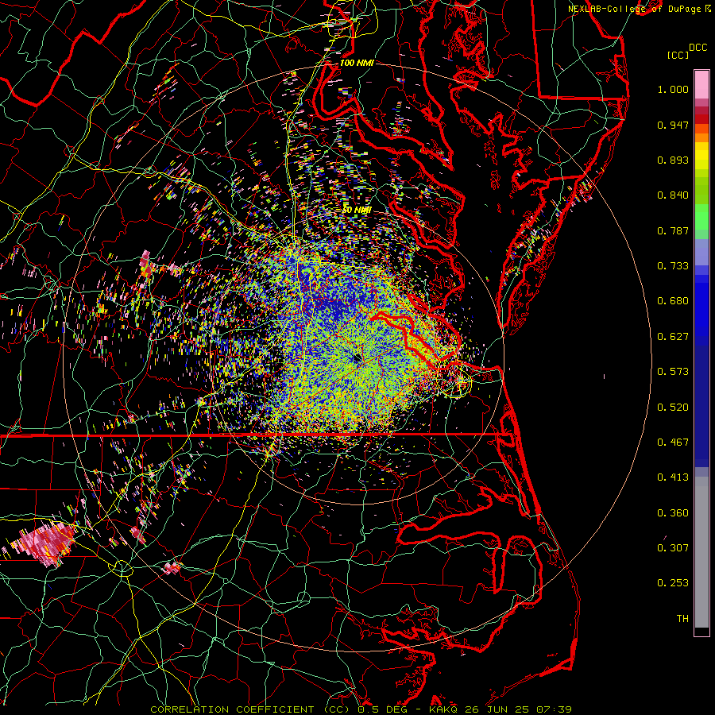Click the DCC label above the color scale

[698, 48]
